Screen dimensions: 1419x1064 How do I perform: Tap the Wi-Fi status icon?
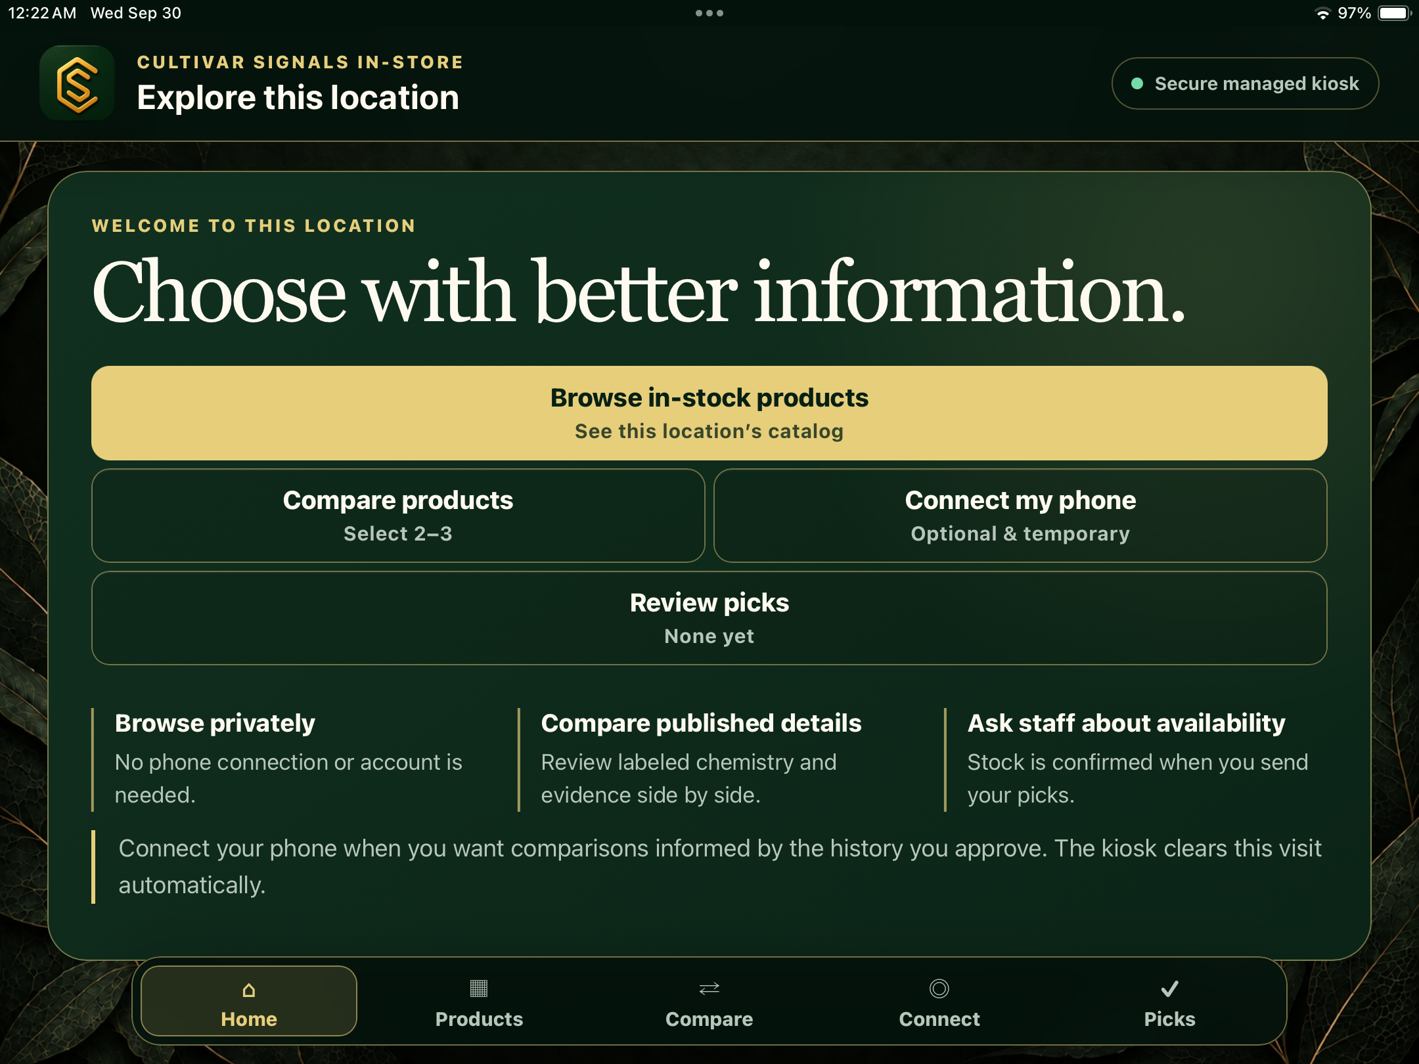click(x=1322, y=13)
